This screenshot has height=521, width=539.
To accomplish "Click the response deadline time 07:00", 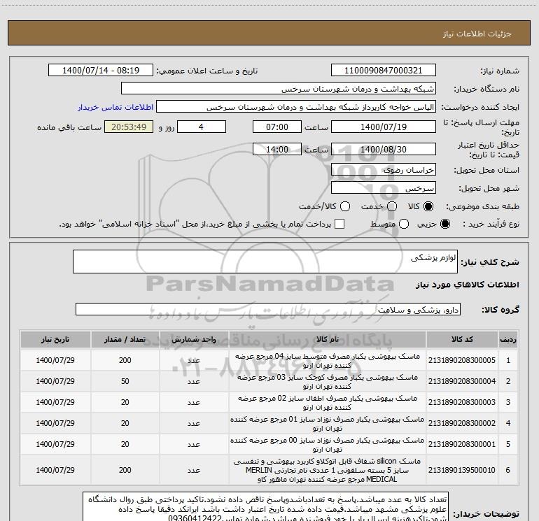I will 277,127.
